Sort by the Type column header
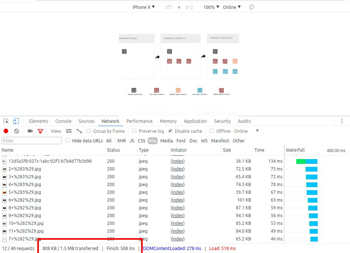Viewport: 350px width, 253px height. point(153,150)
